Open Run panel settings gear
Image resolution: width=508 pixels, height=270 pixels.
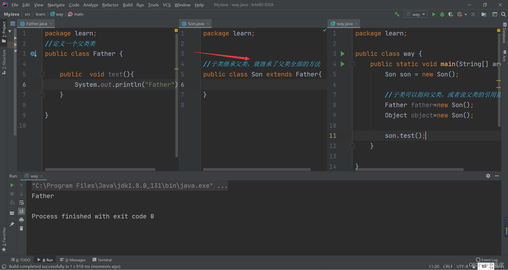click(x=488, y=176)
